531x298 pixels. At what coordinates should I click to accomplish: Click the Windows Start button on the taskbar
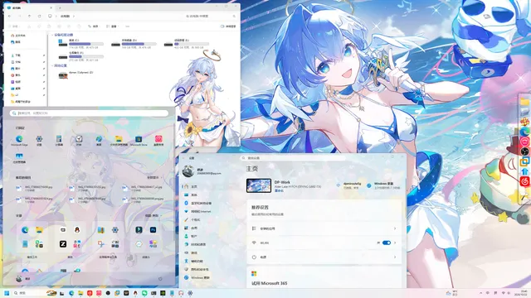[x=7, y=293]
